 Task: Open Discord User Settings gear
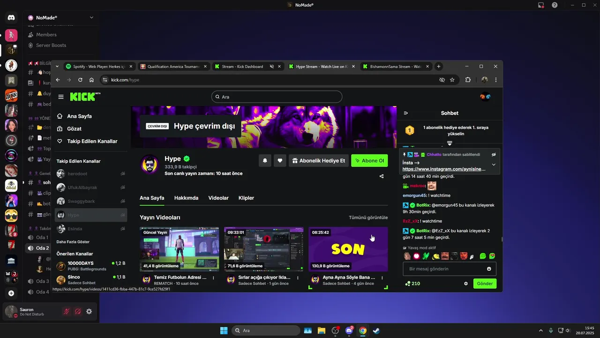[x=89, y=311]
